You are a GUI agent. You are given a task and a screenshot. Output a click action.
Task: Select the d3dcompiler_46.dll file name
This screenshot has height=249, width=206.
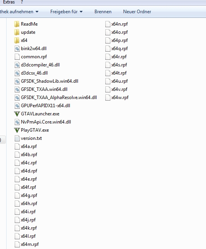[x=40, y=65]
